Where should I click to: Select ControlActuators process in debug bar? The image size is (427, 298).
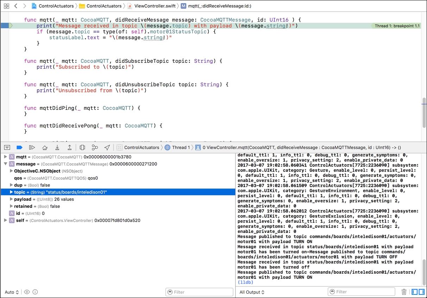[x=138, y=148]
